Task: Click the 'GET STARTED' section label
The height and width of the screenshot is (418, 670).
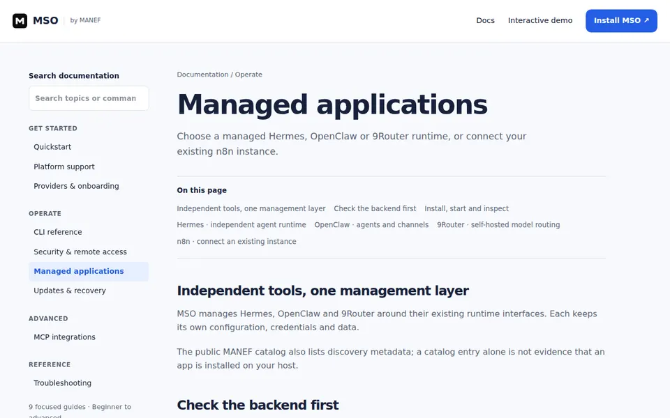Action: [x=53, y=128]
